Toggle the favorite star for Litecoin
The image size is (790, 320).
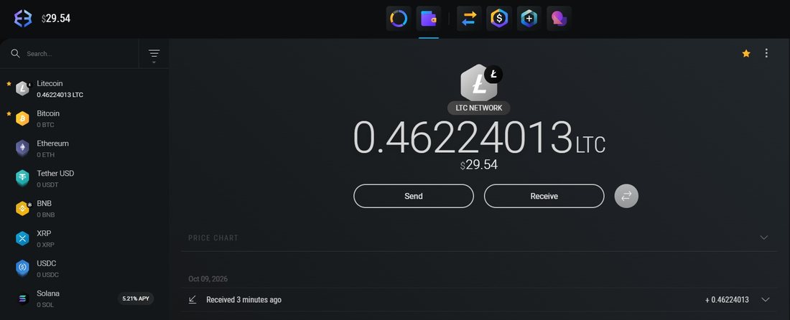[x=746, y=53]
